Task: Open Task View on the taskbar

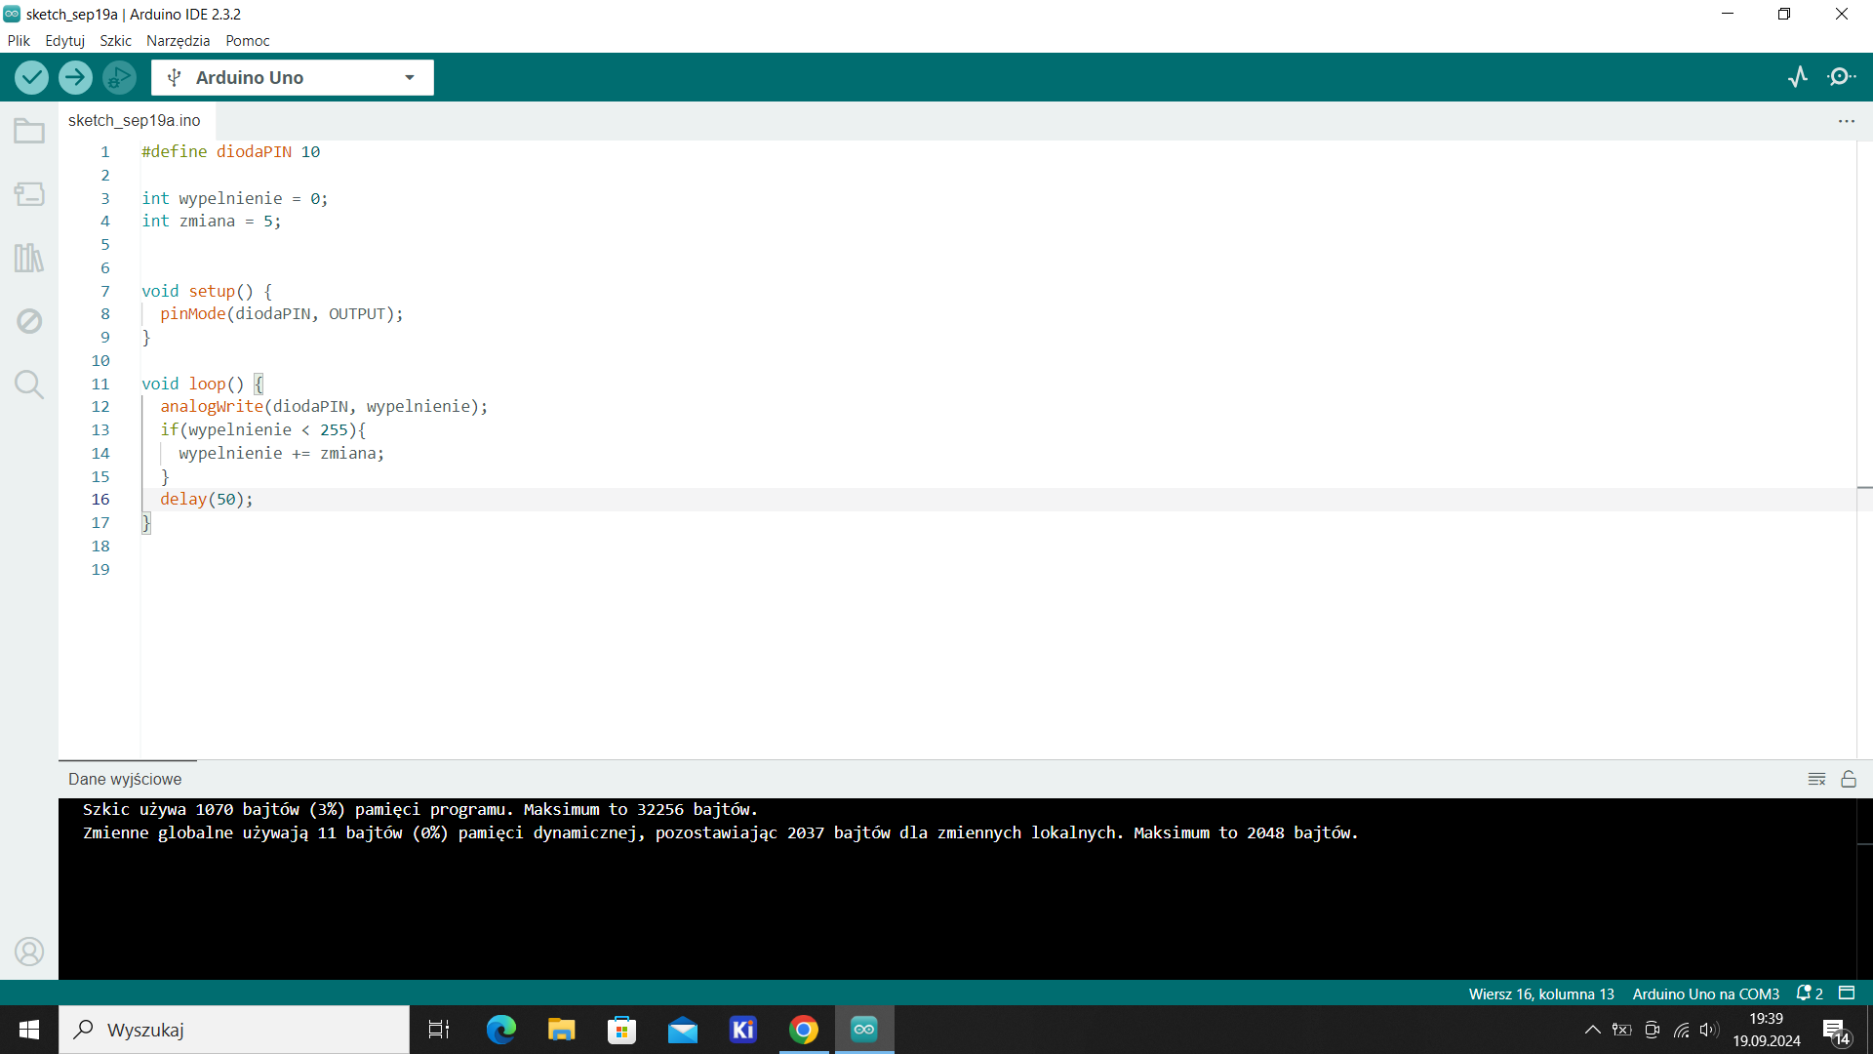Action: click(x=439, y=1030)
